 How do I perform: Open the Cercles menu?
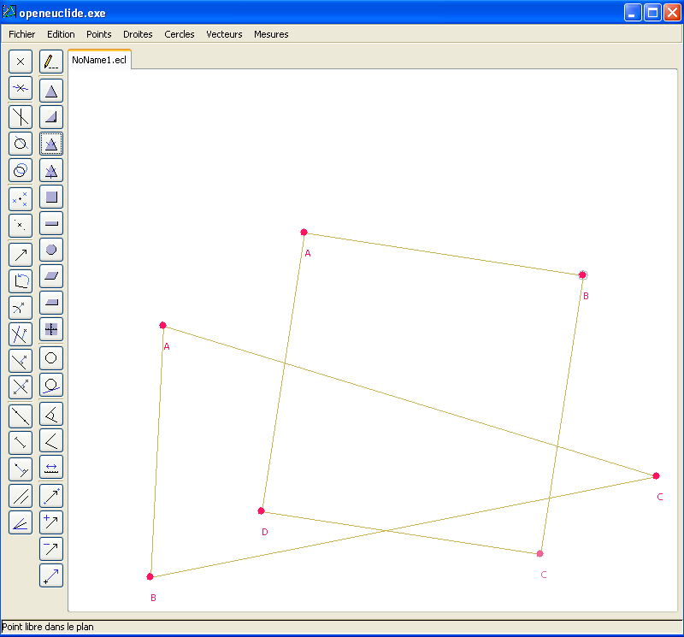click(180, 34)
